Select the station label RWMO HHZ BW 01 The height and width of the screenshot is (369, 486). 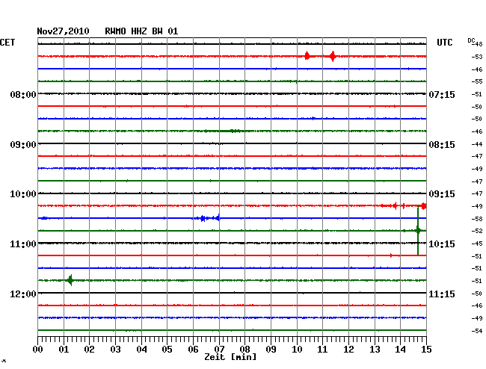point(141,31)
